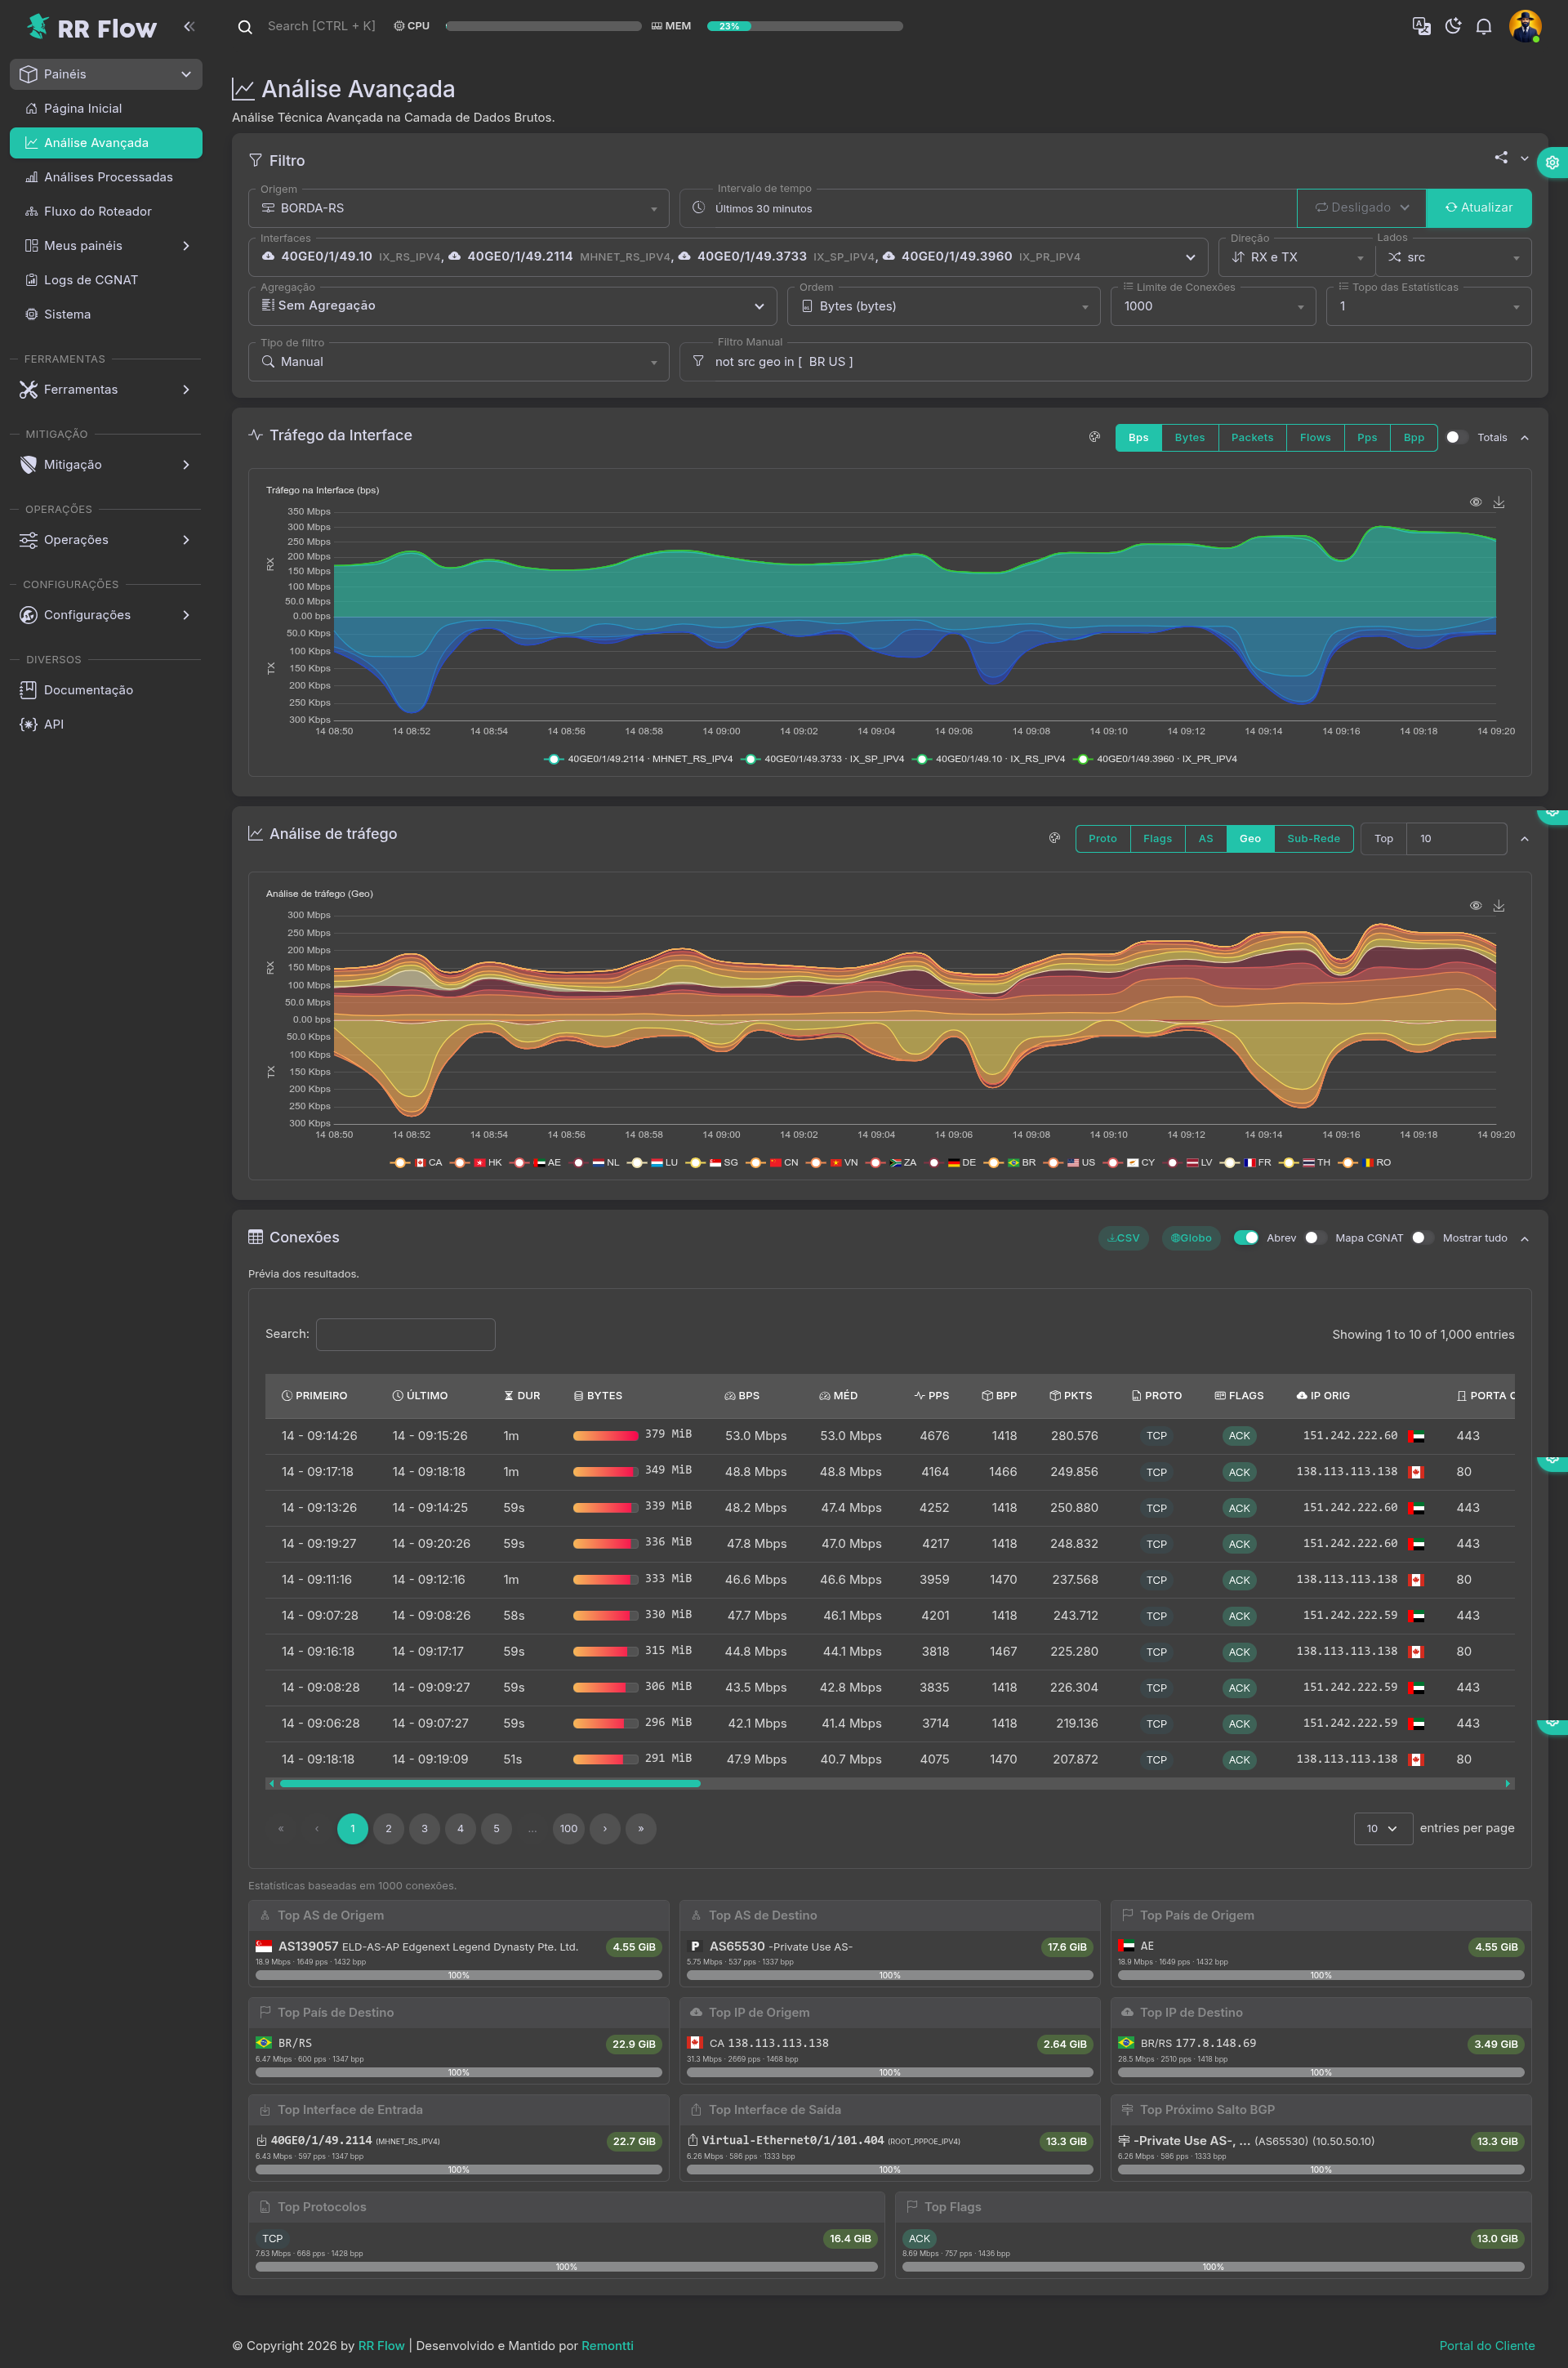Image resolution: width=1568 pixels, height=2368 pixels.
Task: Click the connections table horizontal scrollbar
Action: (x=490, y=1783)
